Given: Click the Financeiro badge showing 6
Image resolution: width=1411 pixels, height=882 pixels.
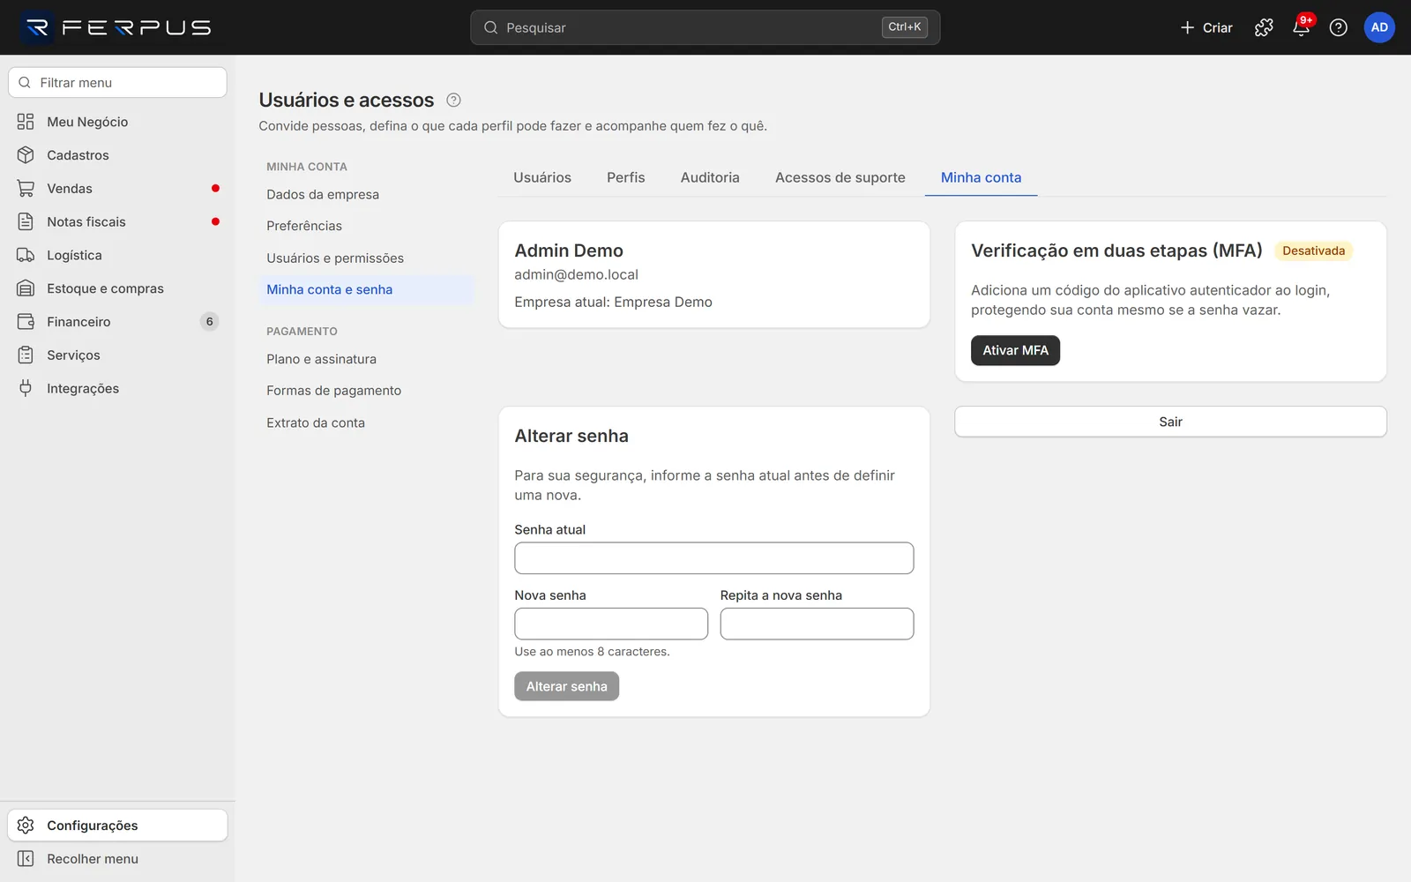Looking at the screenshot, I should click(x=209, y=322).
